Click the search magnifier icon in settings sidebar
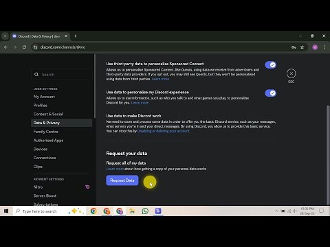The height and width of the screenshot is (247, 330). tap(36, 74)
